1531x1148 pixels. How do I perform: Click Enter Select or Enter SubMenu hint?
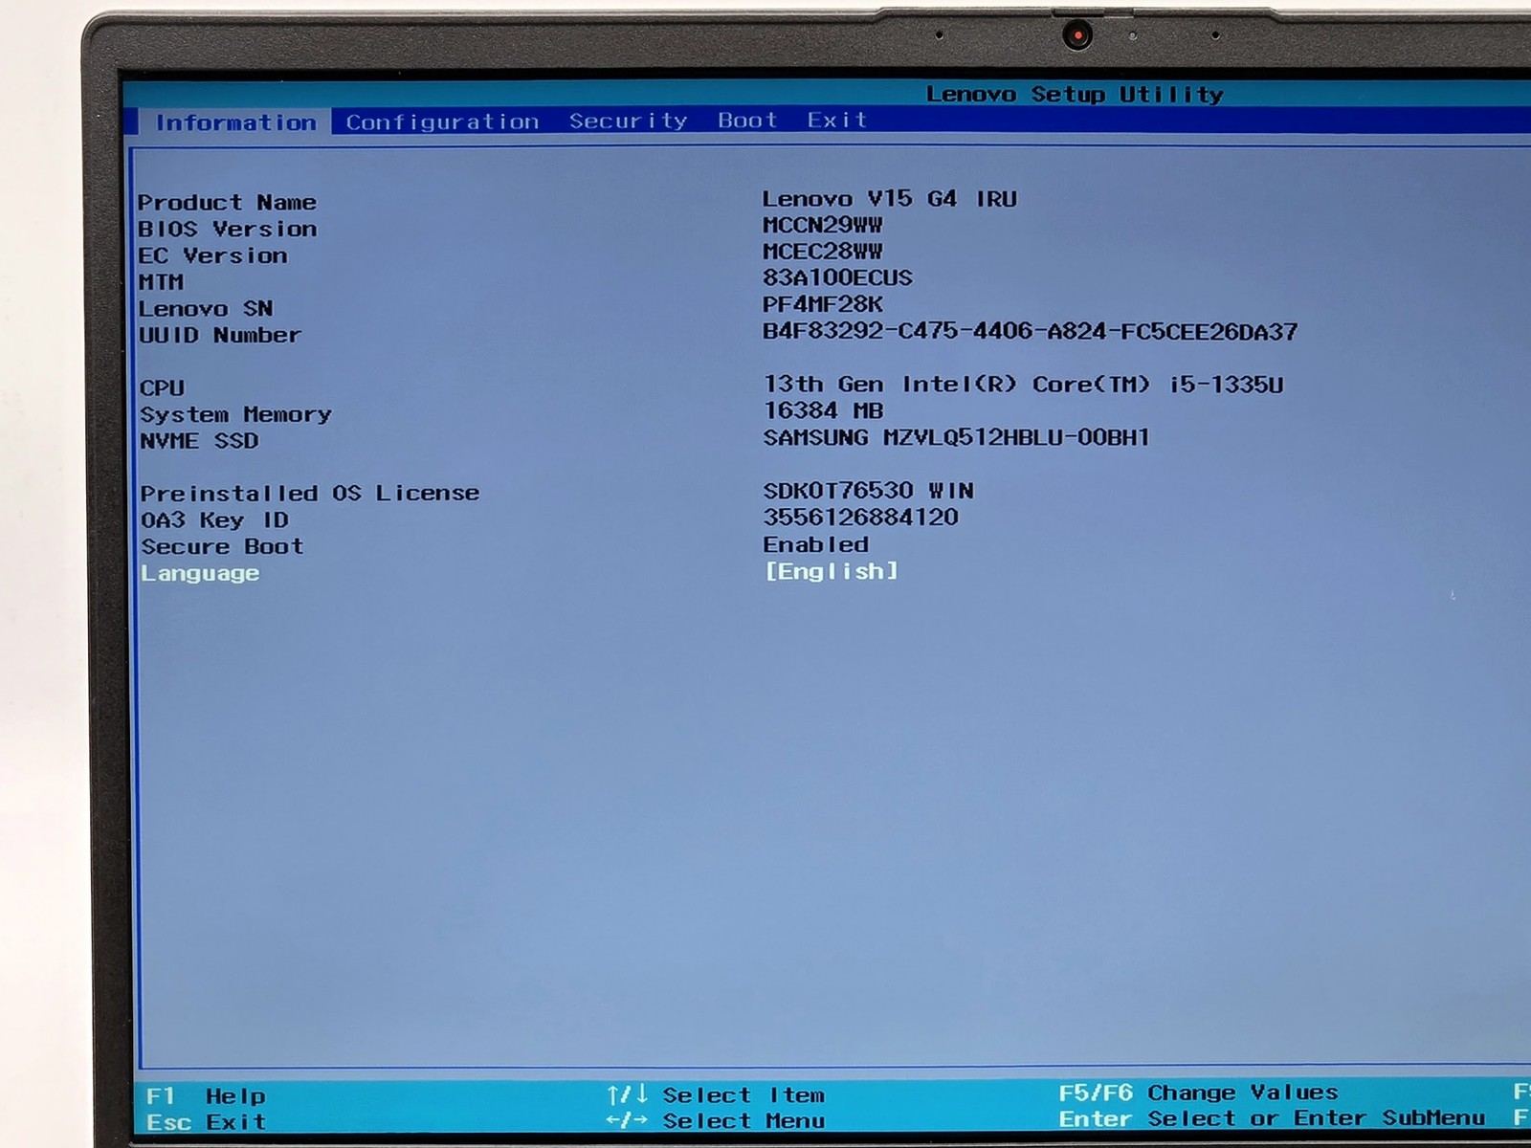(x=1272, y=1118)
